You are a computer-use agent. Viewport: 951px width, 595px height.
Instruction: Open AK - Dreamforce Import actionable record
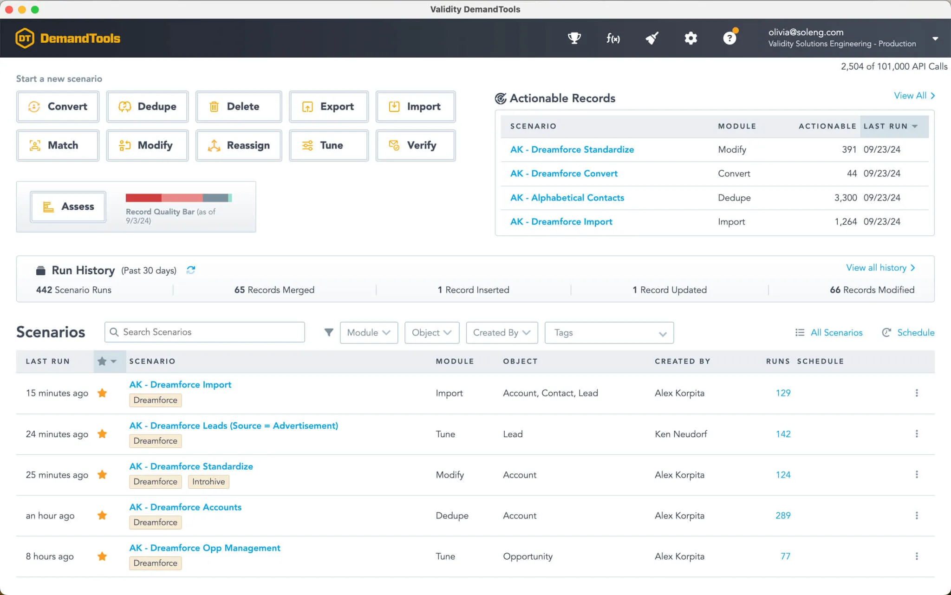[561, 222]
